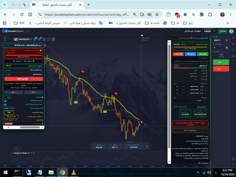Select the drawing tools icon in chart toolbar
236x177 pixels.
coord(44,39)
